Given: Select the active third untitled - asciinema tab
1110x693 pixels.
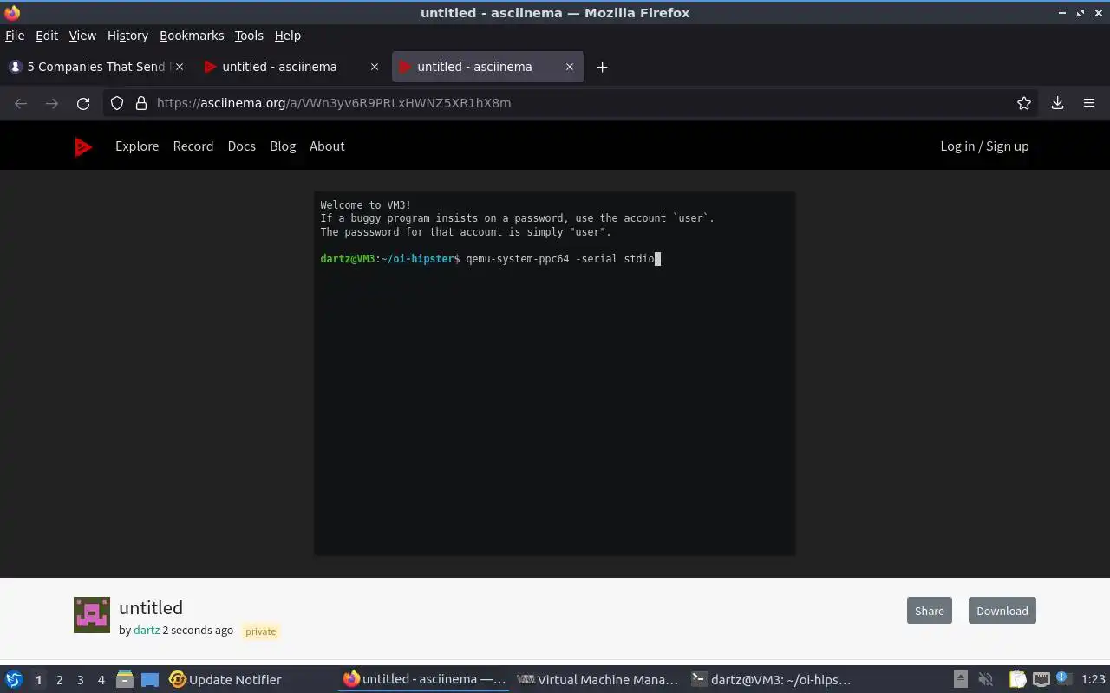Looking at the screenshot, I should point(487,67).
